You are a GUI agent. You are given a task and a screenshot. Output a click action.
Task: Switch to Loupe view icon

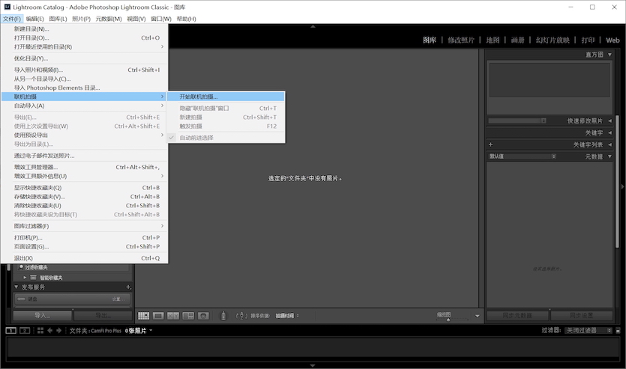[159, 317]
